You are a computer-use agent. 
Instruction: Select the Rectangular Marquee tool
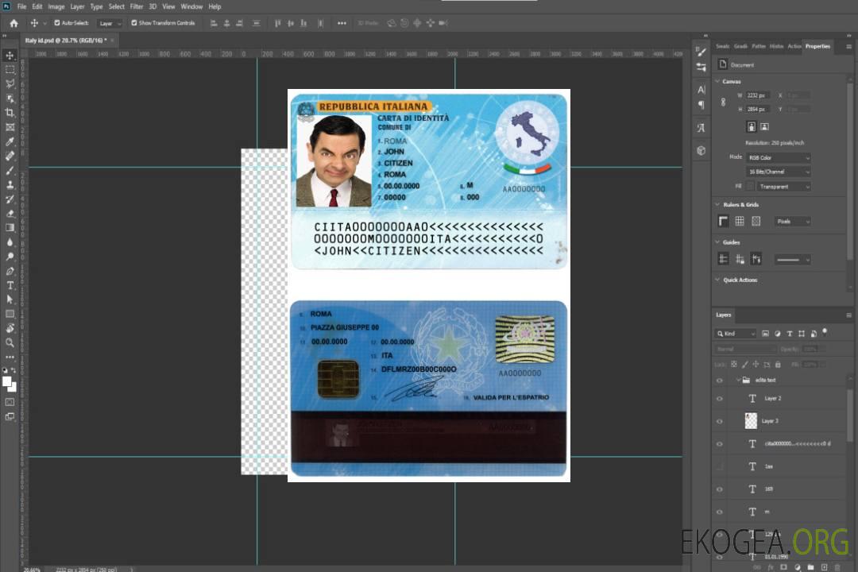(10, 70)
